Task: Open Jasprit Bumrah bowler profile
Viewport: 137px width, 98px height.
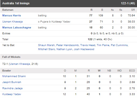Action: (x=12, y=82)
